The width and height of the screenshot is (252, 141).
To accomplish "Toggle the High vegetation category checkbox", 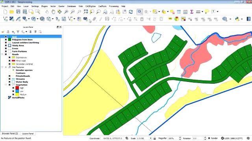I will pyautogui.click(x=13, y=88).
